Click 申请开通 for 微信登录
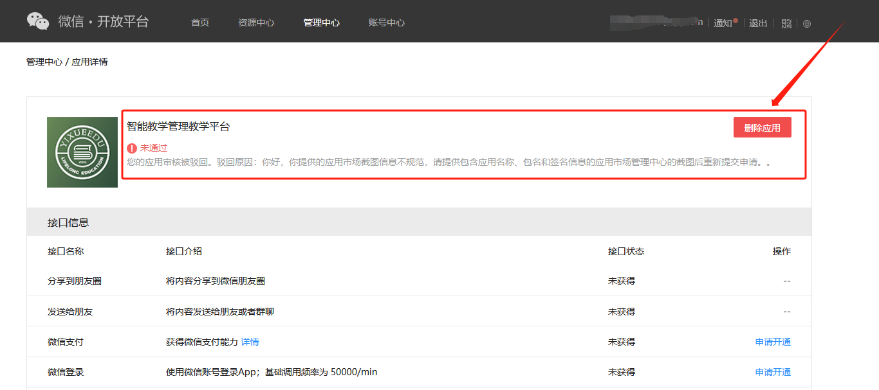 pos(773,372)
